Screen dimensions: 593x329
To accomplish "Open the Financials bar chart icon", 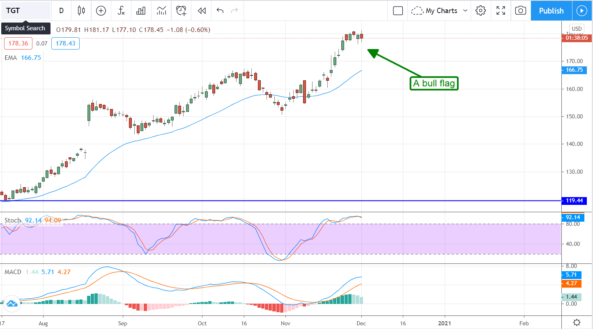I will click(141, 11).
